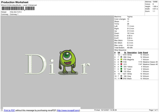Viewport: 159px width, 112px height.
Task: Select the Trims value 28
Action: tap(128, 24)
